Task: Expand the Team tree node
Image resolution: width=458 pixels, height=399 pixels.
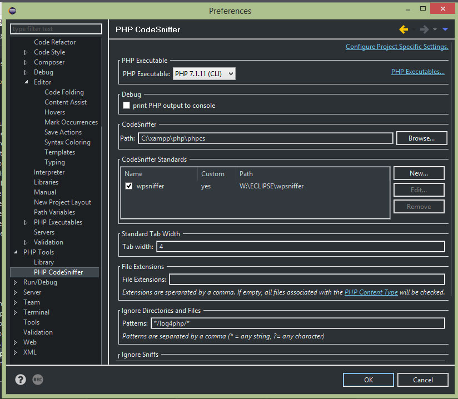Action: tap(15, 302)
